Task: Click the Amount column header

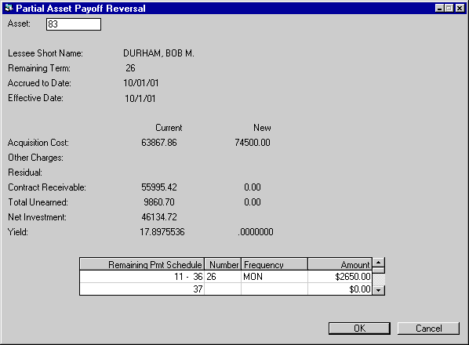Action: (340, 264)
